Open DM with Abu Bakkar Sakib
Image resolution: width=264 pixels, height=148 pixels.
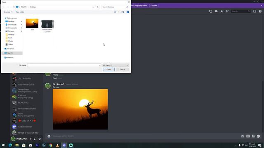click(26, 85)
